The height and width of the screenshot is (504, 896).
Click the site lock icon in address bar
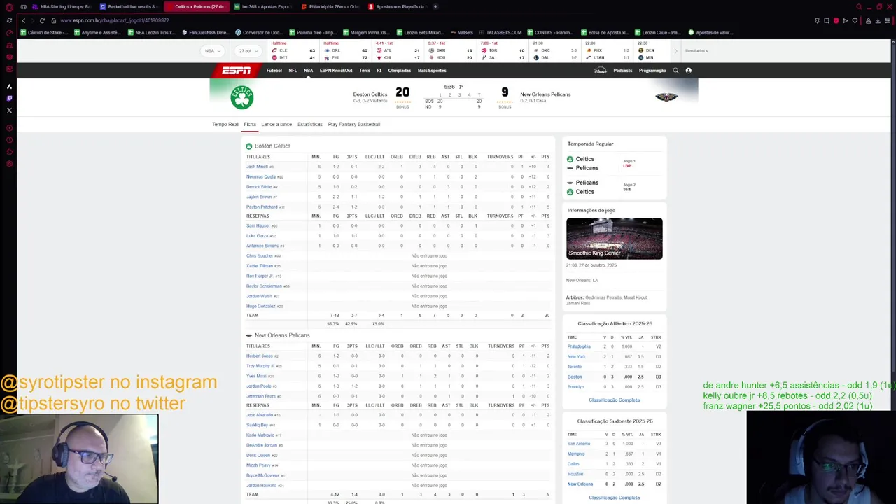(54, 20)
